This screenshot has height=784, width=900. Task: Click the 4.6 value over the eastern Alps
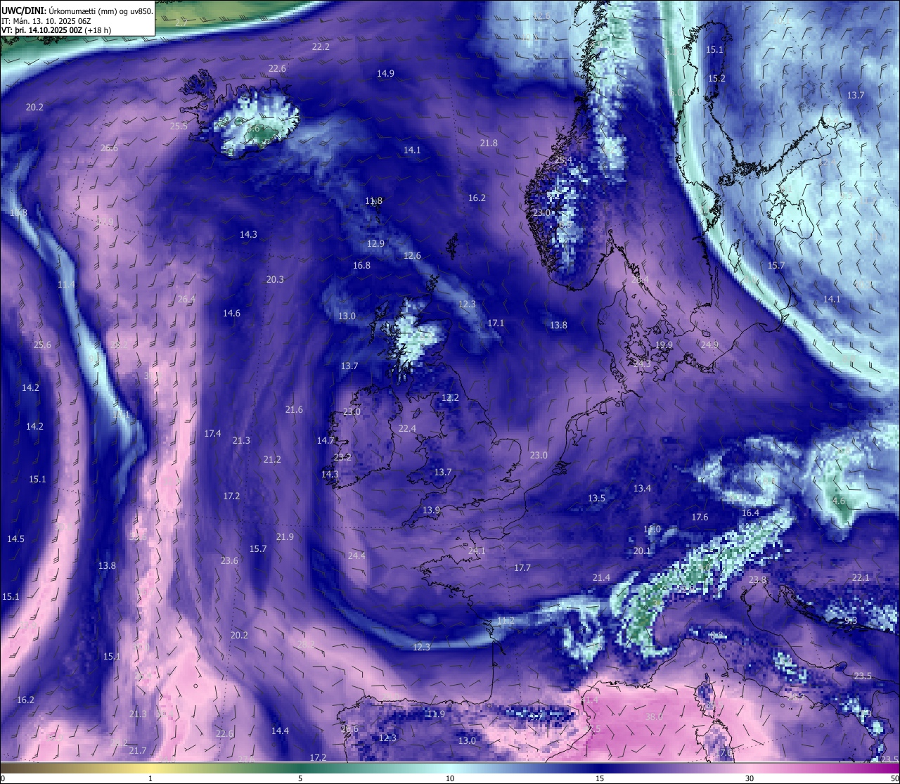coord(838,501)
